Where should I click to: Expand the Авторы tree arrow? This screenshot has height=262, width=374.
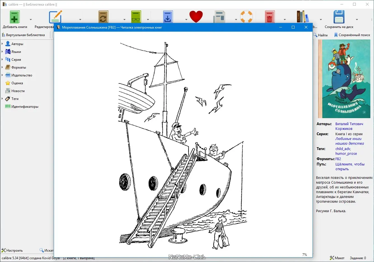click(2, 44)
